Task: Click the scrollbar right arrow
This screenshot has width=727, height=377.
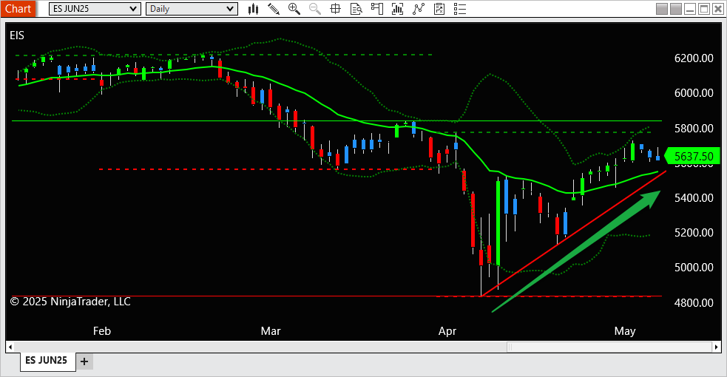Action: [x=717, y=347]
